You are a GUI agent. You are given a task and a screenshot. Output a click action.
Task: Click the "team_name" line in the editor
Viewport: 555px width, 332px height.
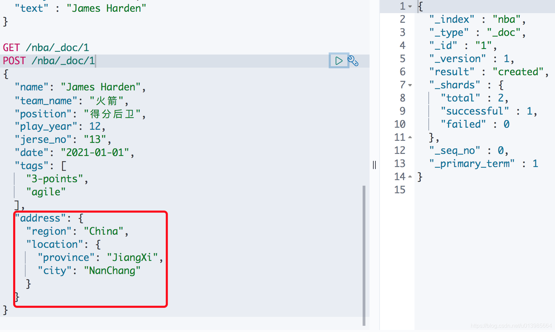pyautogui.click(x=72, y=101)
